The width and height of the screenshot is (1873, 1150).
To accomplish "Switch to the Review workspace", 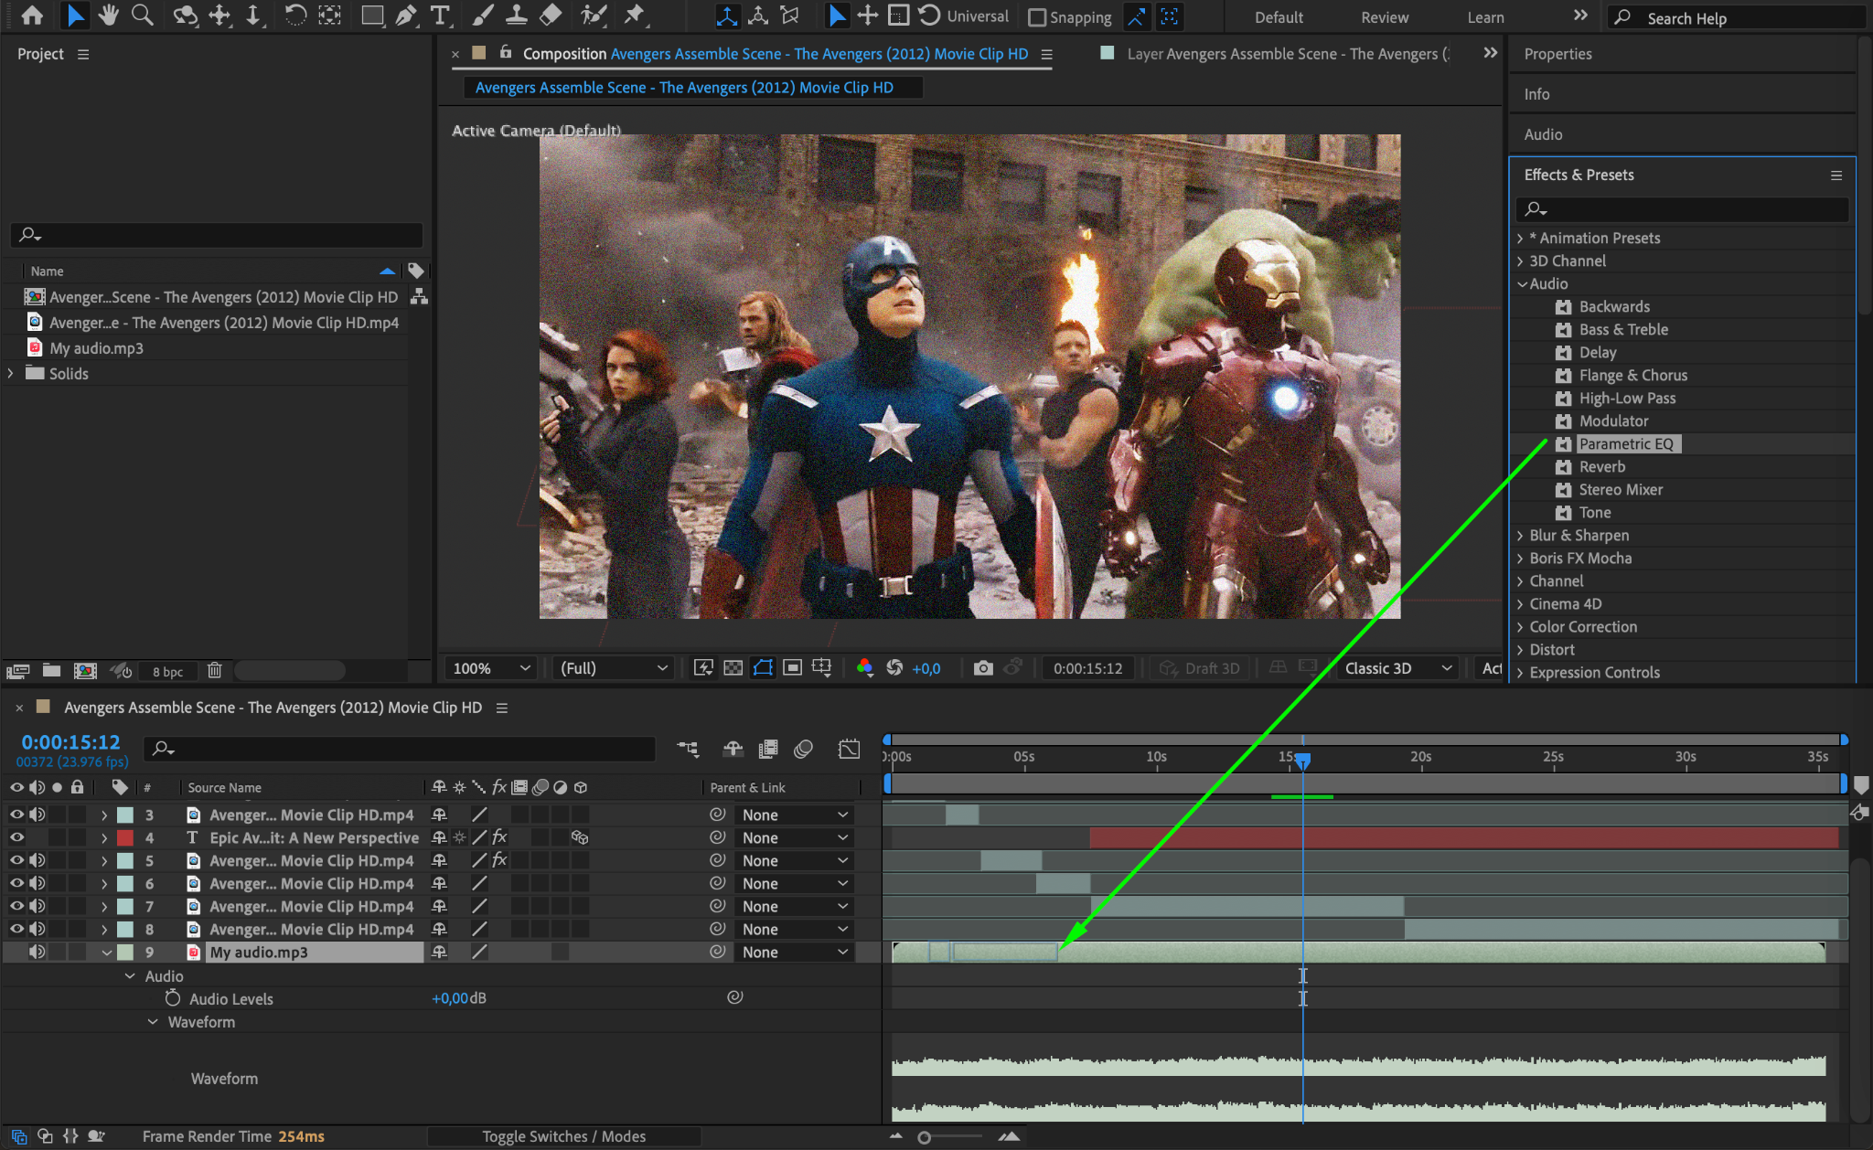I will tap(1384, 17).
